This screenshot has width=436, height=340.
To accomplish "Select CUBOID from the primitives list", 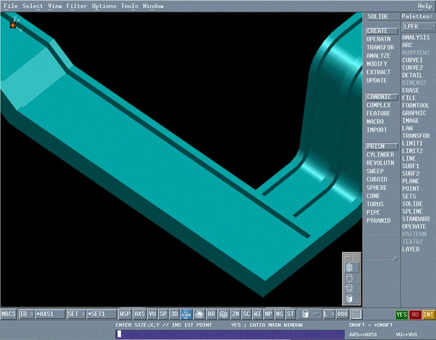I will [376, 179].
